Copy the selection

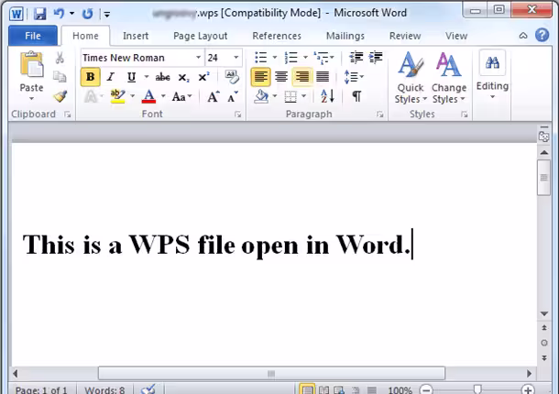click(x=60, y=77)
